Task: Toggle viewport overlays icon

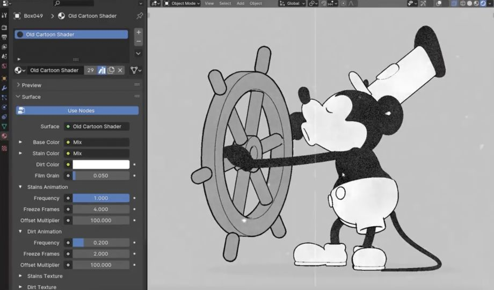Action: pos(439,3)
